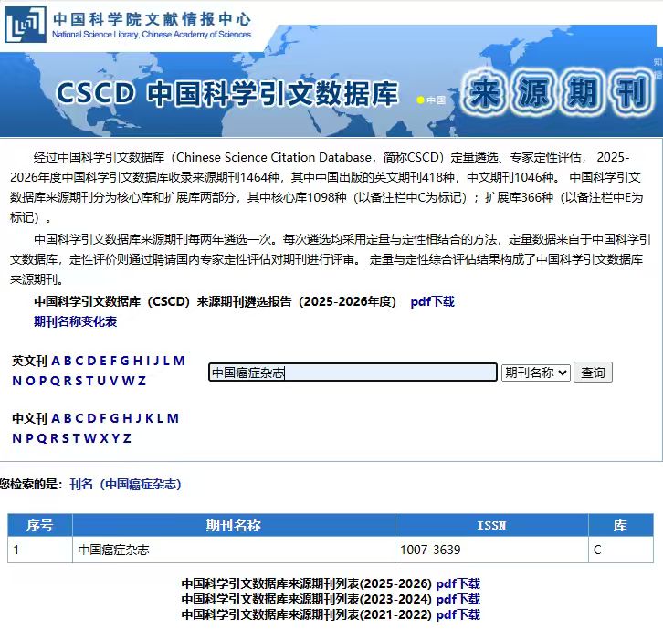Browse English journals starting with V
Screen dimensions: 663x630
[114, 381]
